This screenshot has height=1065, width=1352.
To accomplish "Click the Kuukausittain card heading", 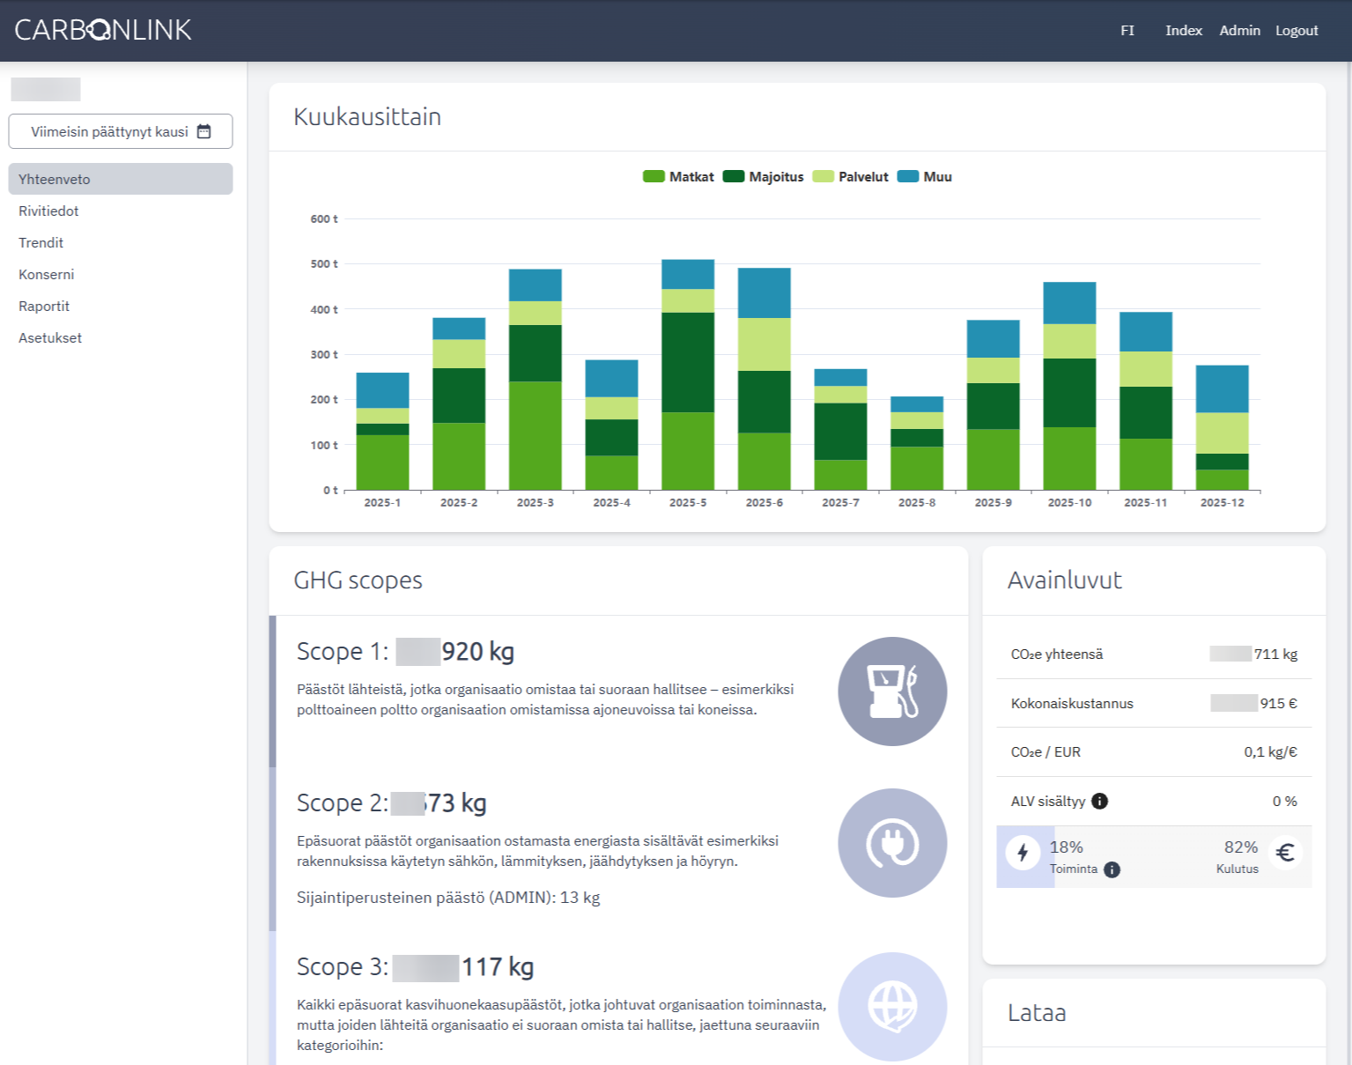I will [x=367, y=117].
